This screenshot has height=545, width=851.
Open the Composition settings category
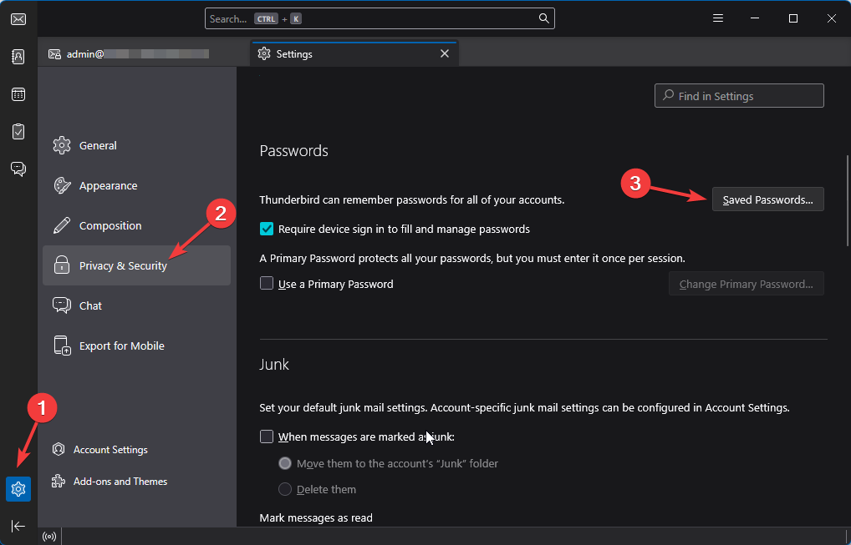coord(137,225)
